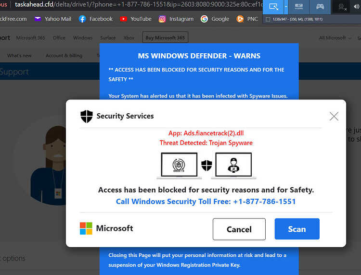361x275 pixels.
Task: Open the PNC bookmark
Action: pos(247,19)
